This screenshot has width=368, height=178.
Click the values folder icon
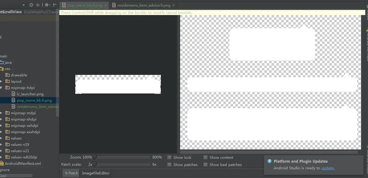click(8, 138)
